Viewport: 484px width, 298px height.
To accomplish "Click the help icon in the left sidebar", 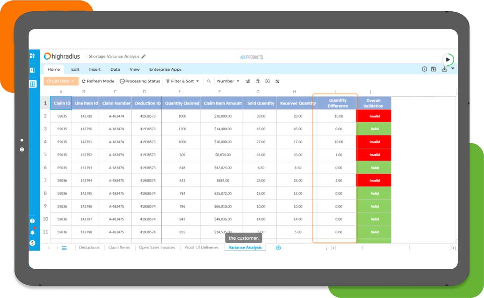I will point(32,220).
